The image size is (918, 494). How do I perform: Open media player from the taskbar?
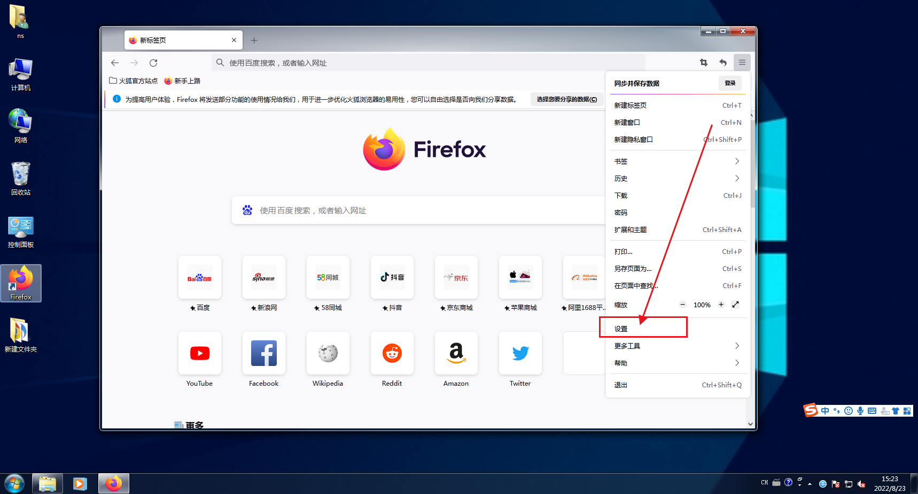click(x=80, y=484)
